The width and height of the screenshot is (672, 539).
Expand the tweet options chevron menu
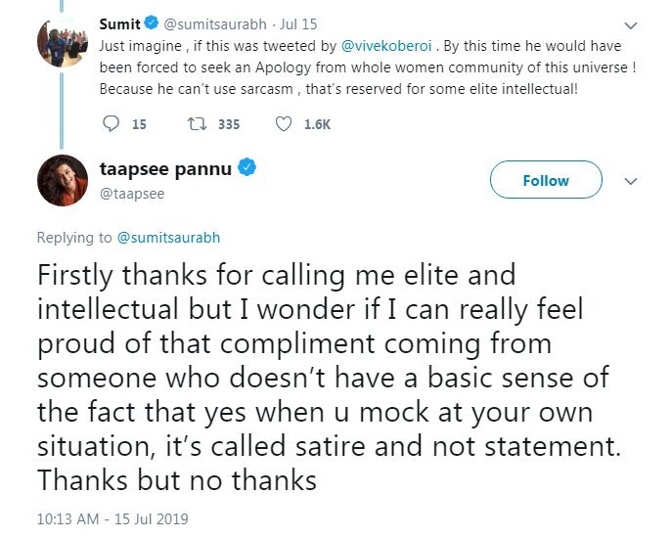[631, 181]
